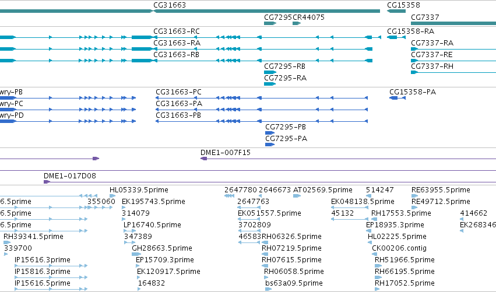Click feature label 514247
This screenshot has width=496, height=292.
point(379,190)
